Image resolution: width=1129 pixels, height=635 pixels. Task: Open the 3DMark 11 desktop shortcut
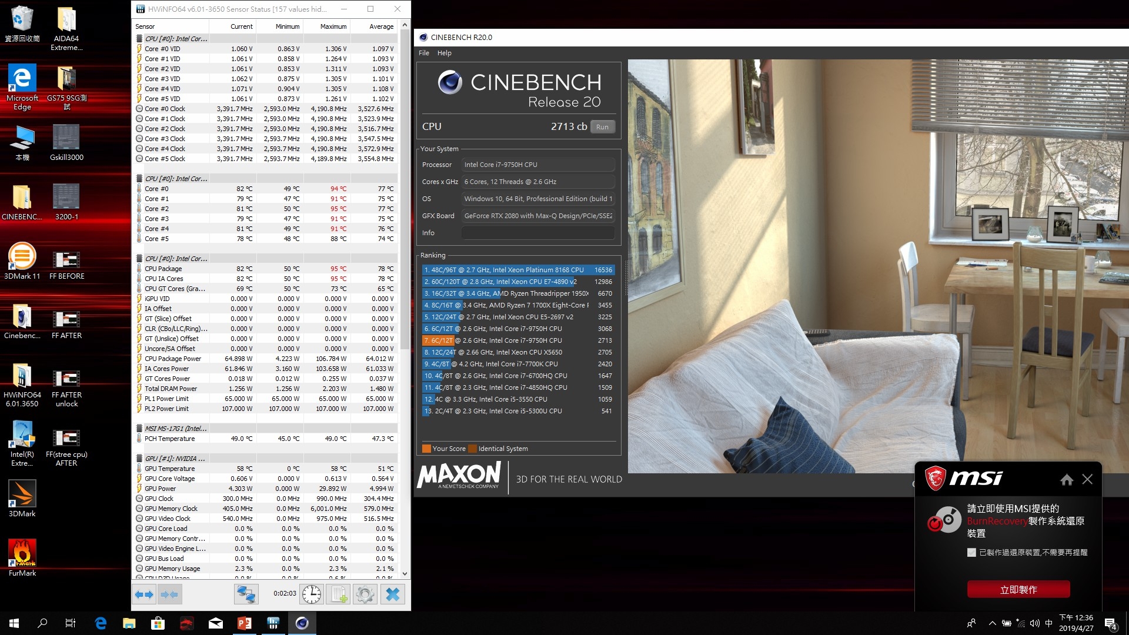point(22,261)
